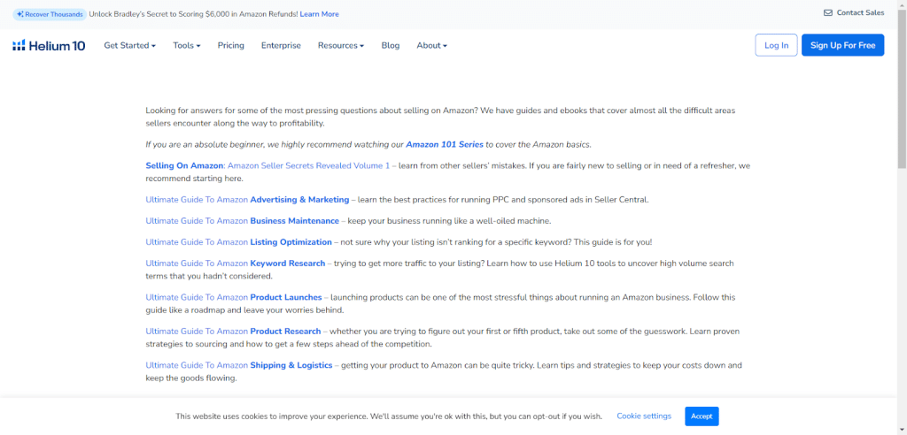Click the paragraph starting 'Looking for answers'
Viewport: 907px width, 435px height.
click(440, 116)
